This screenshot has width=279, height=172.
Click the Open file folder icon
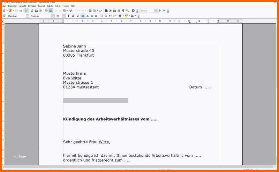tap(10, 11)
